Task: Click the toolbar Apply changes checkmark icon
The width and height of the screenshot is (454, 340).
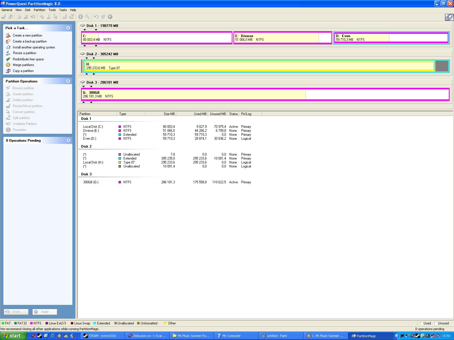Action: (x=110, y=17)
